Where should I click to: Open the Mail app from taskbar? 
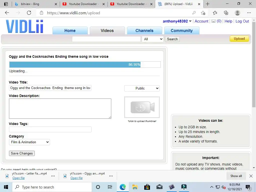click(159, 187)
